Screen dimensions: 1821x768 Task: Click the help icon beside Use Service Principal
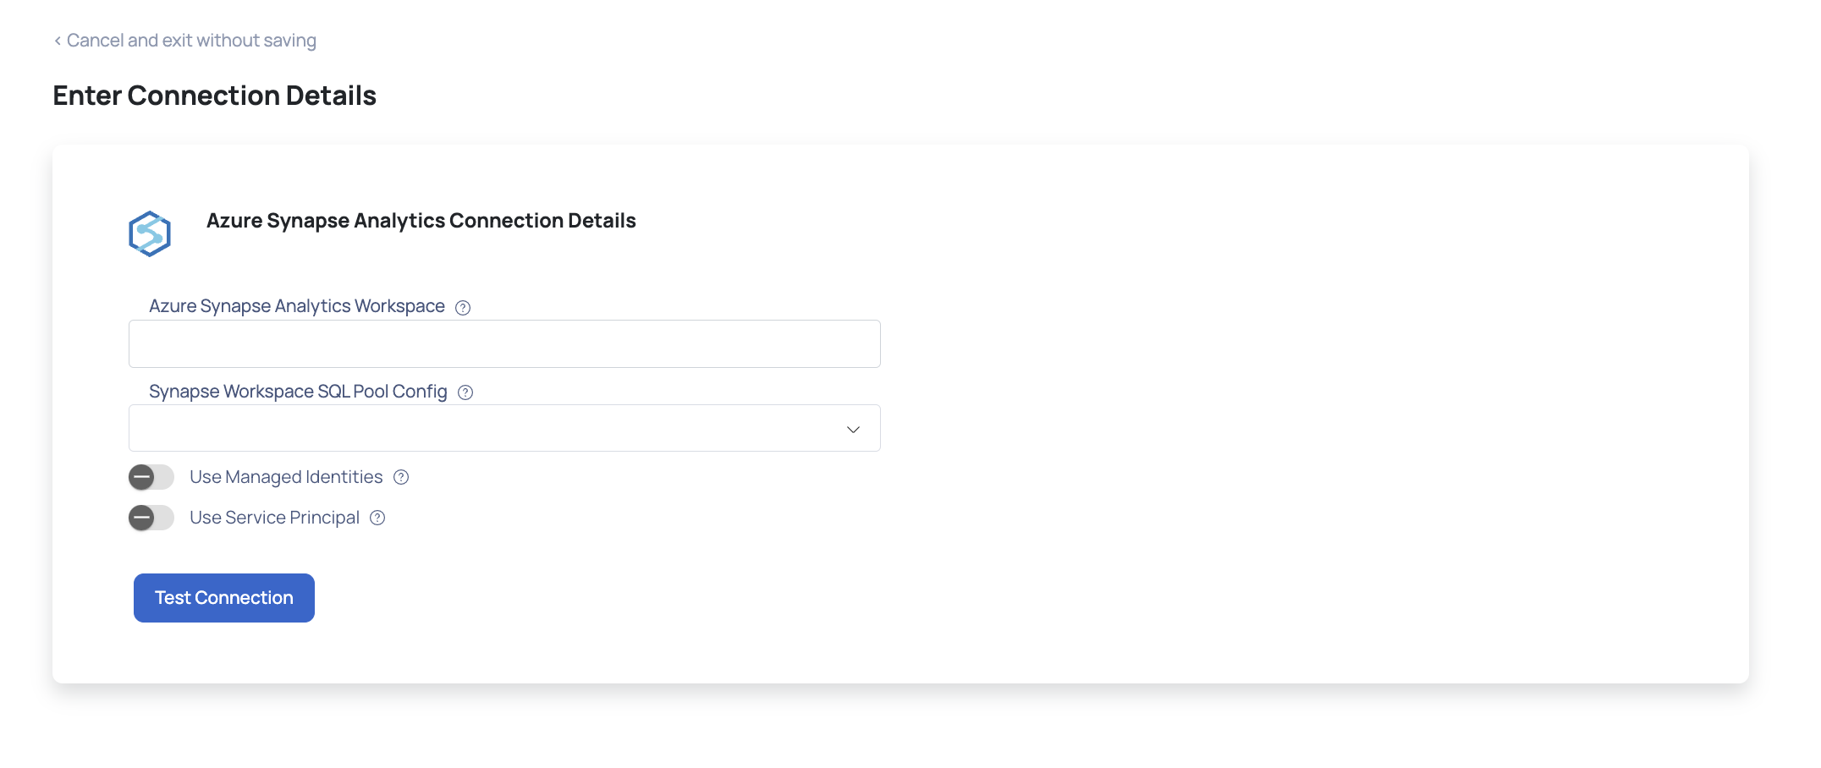pyautogui.click(x=377, y=518)
